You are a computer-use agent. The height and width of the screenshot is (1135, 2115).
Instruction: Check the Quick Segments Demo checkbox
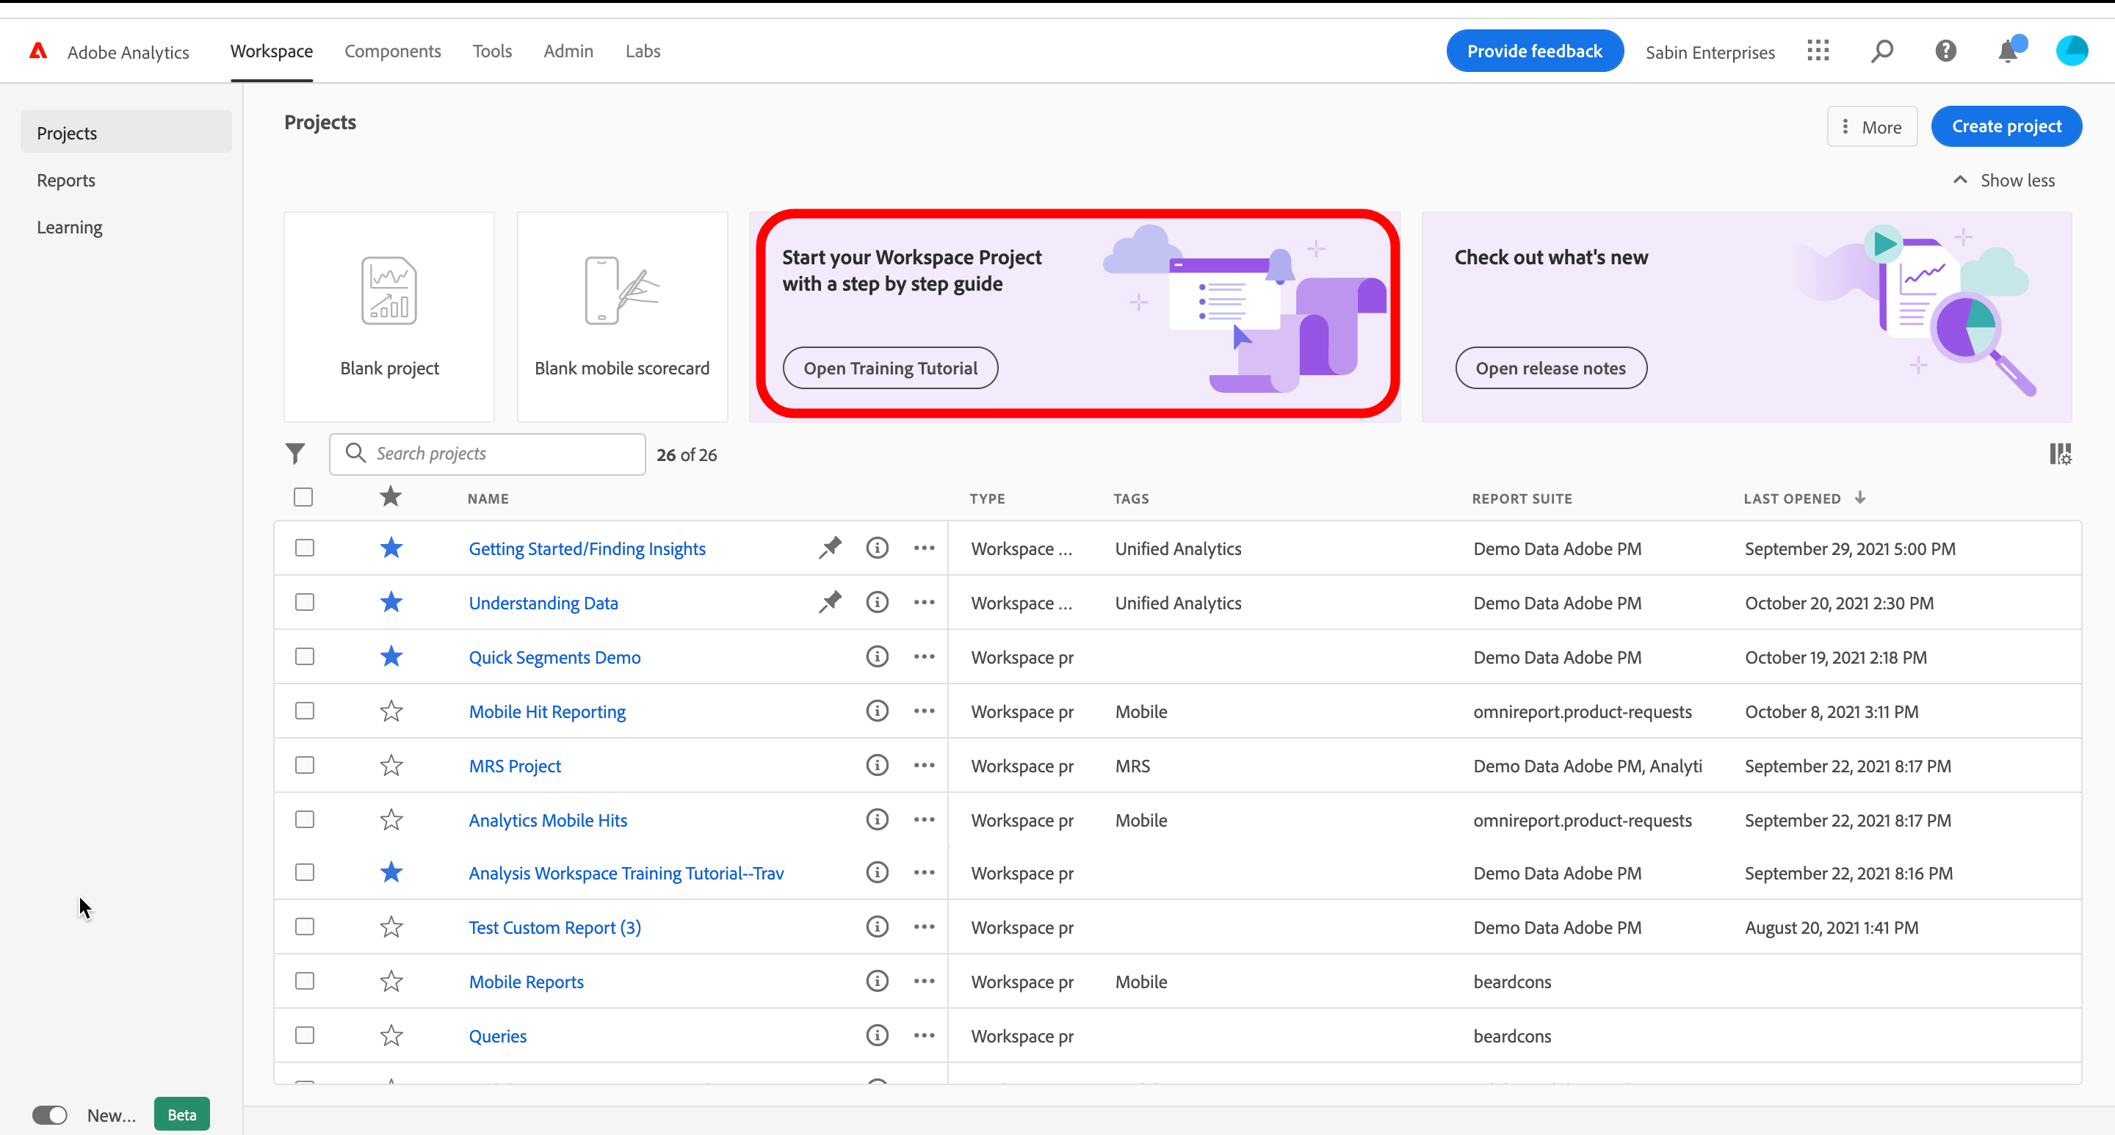pyautogui.click(x=305, y=656)
